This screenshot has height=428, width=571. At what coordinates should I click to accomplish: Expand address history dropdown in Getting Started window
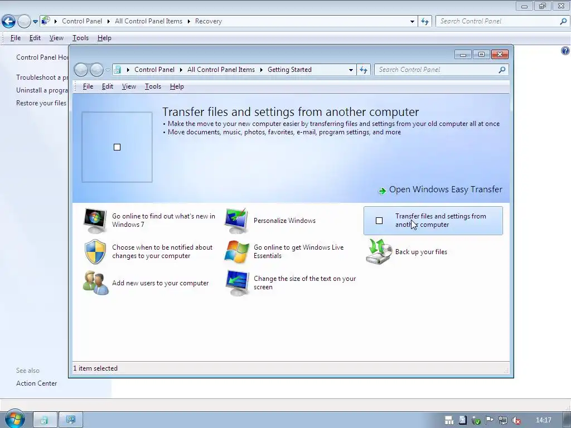click(351, 70)
